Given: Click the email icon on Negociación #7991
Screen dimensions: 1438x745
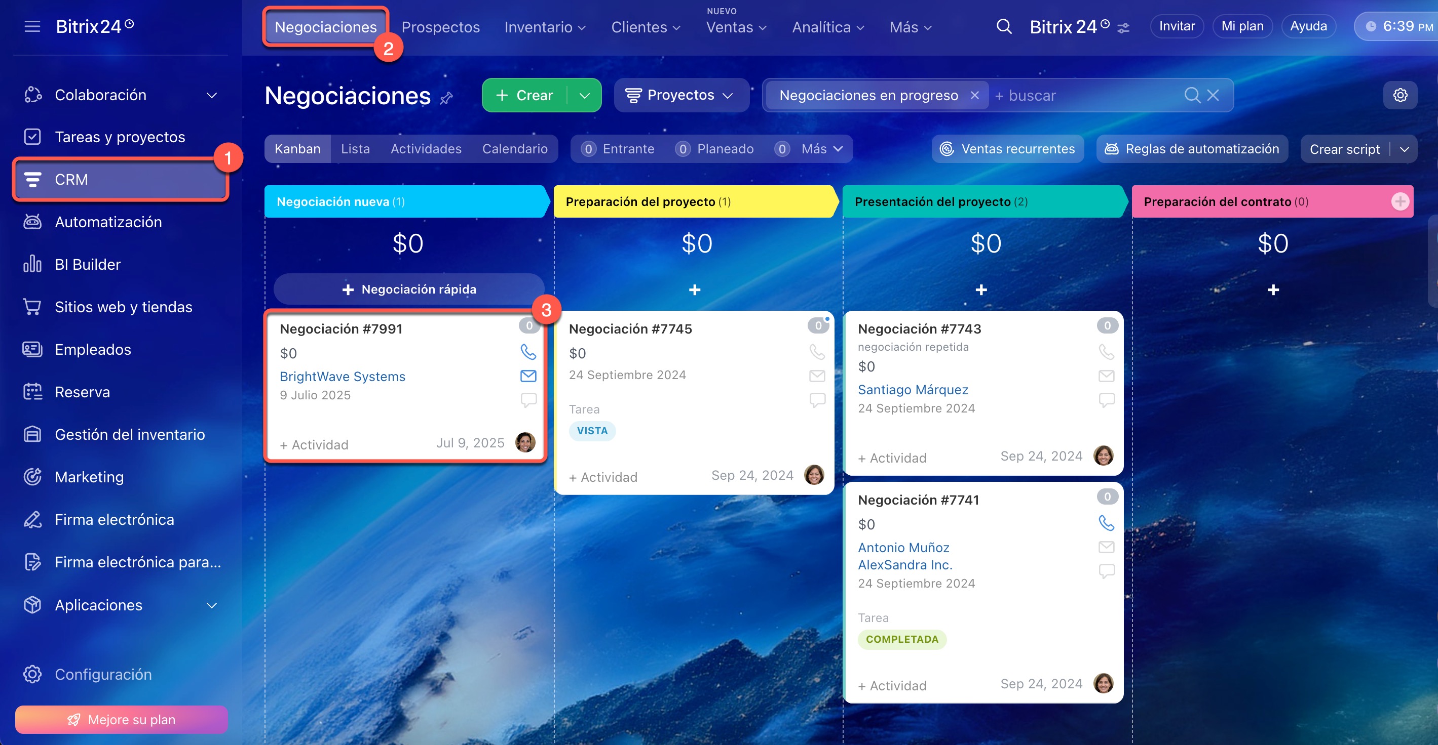Looking at the screenshot, I should click(528, 376).
